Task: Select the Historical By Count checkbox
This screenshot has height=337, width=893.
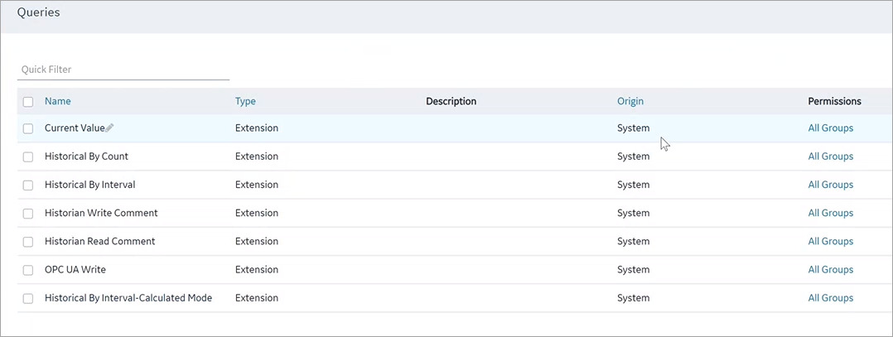Action: point(28,157)
